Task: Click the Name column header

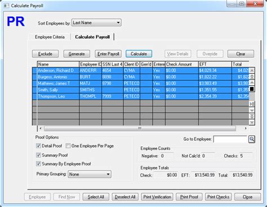Action: 58,65
